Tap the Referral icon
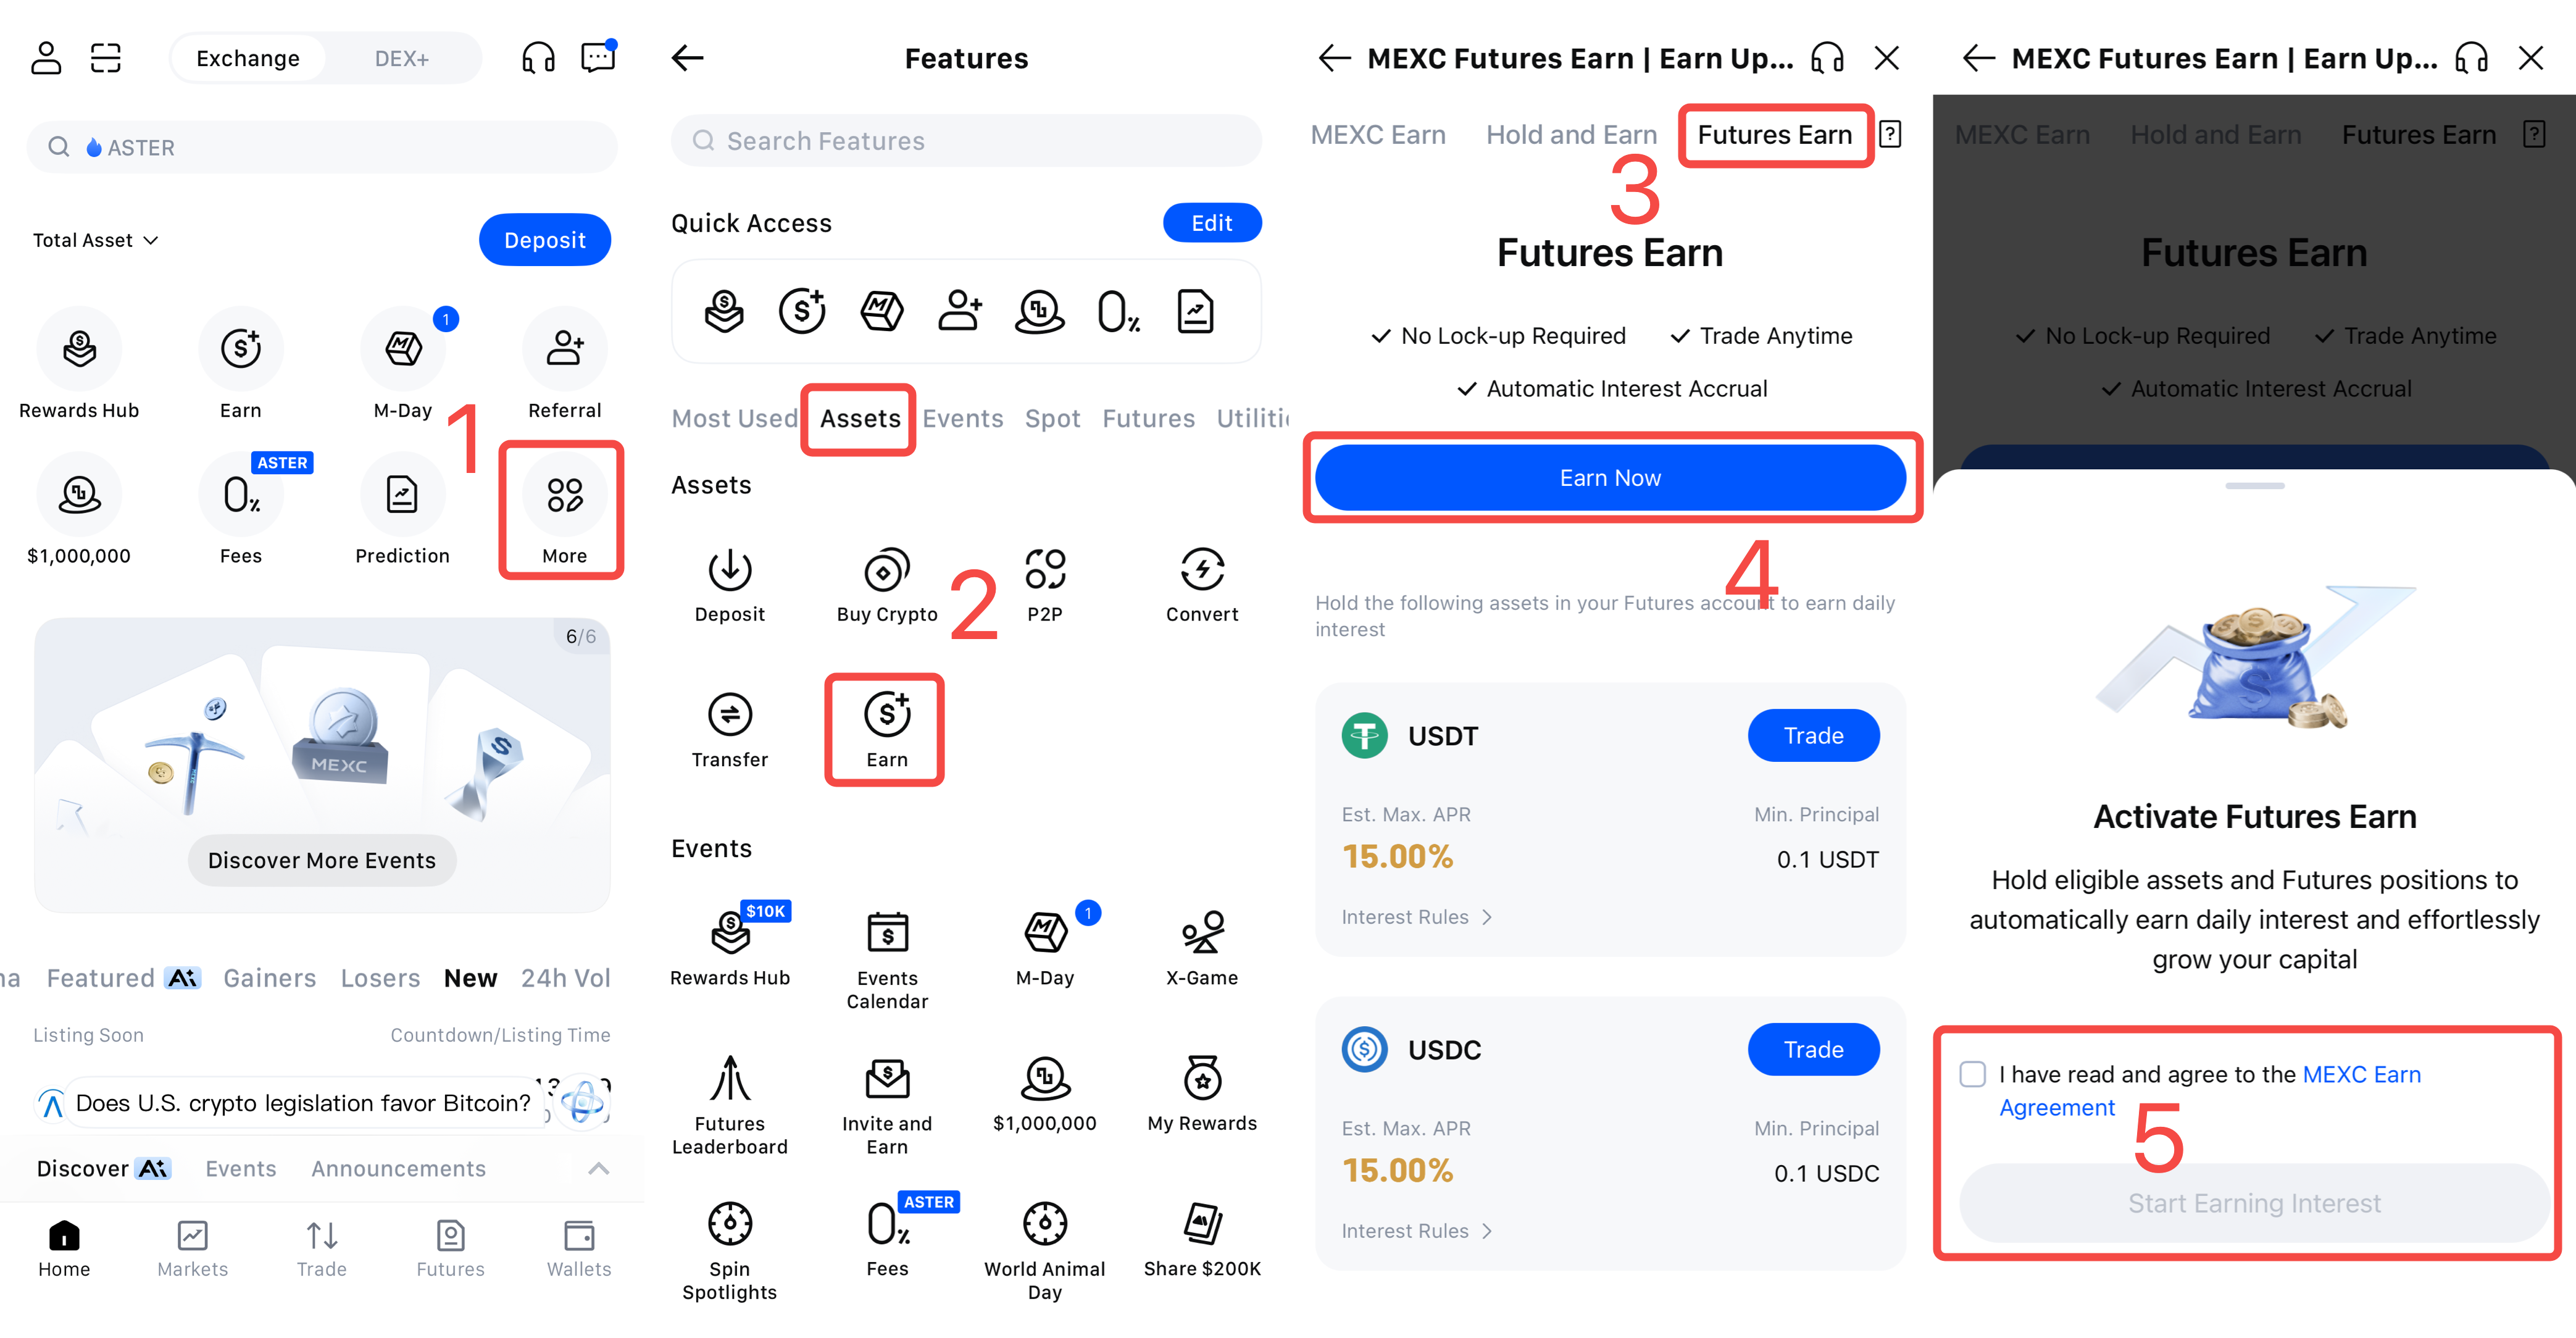The image size is (2576, 1338). 564,350
